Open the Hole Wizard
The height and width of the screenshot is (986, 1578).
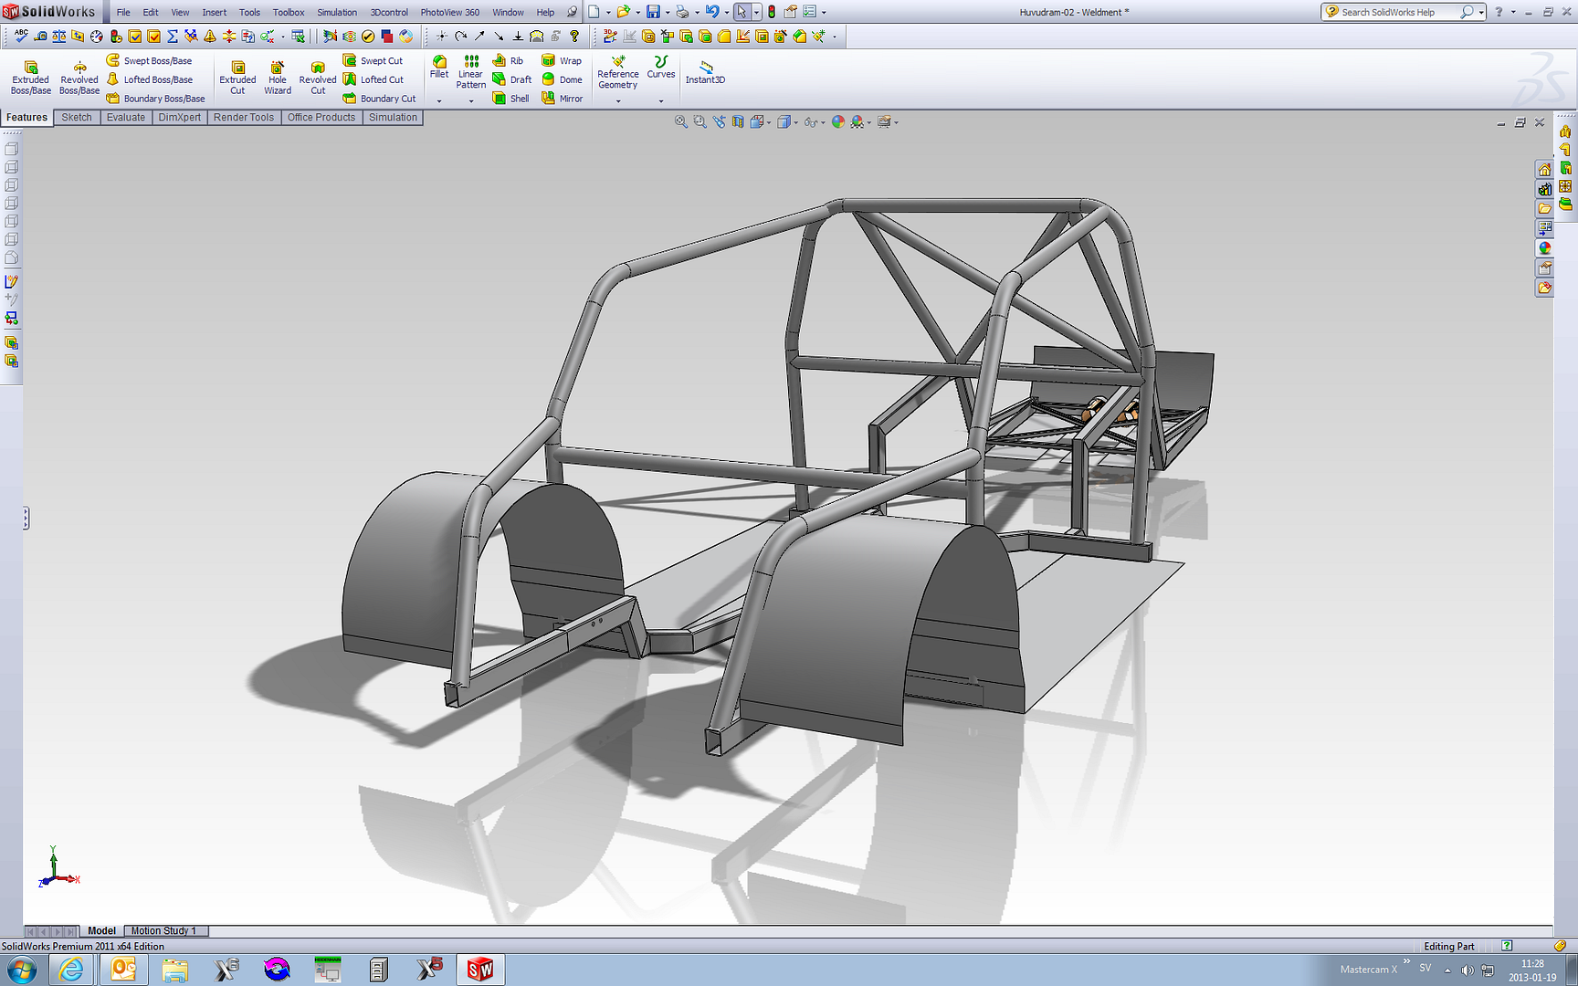tap(278, 78)
